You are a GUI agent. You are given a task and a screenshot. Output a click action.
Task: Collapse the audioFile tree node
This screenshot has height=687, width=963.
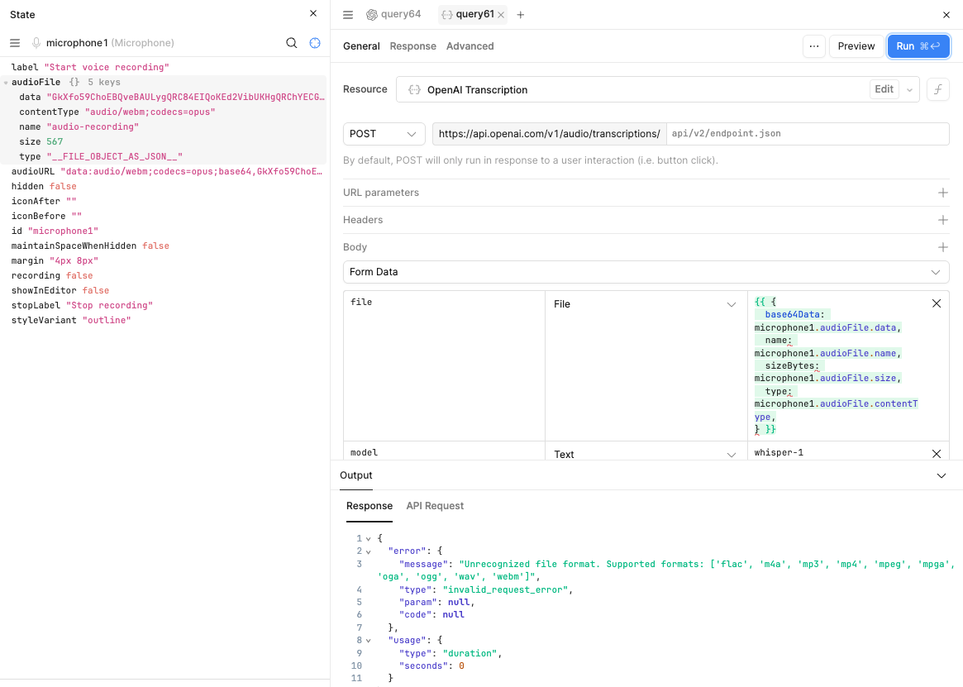point(6,83)
